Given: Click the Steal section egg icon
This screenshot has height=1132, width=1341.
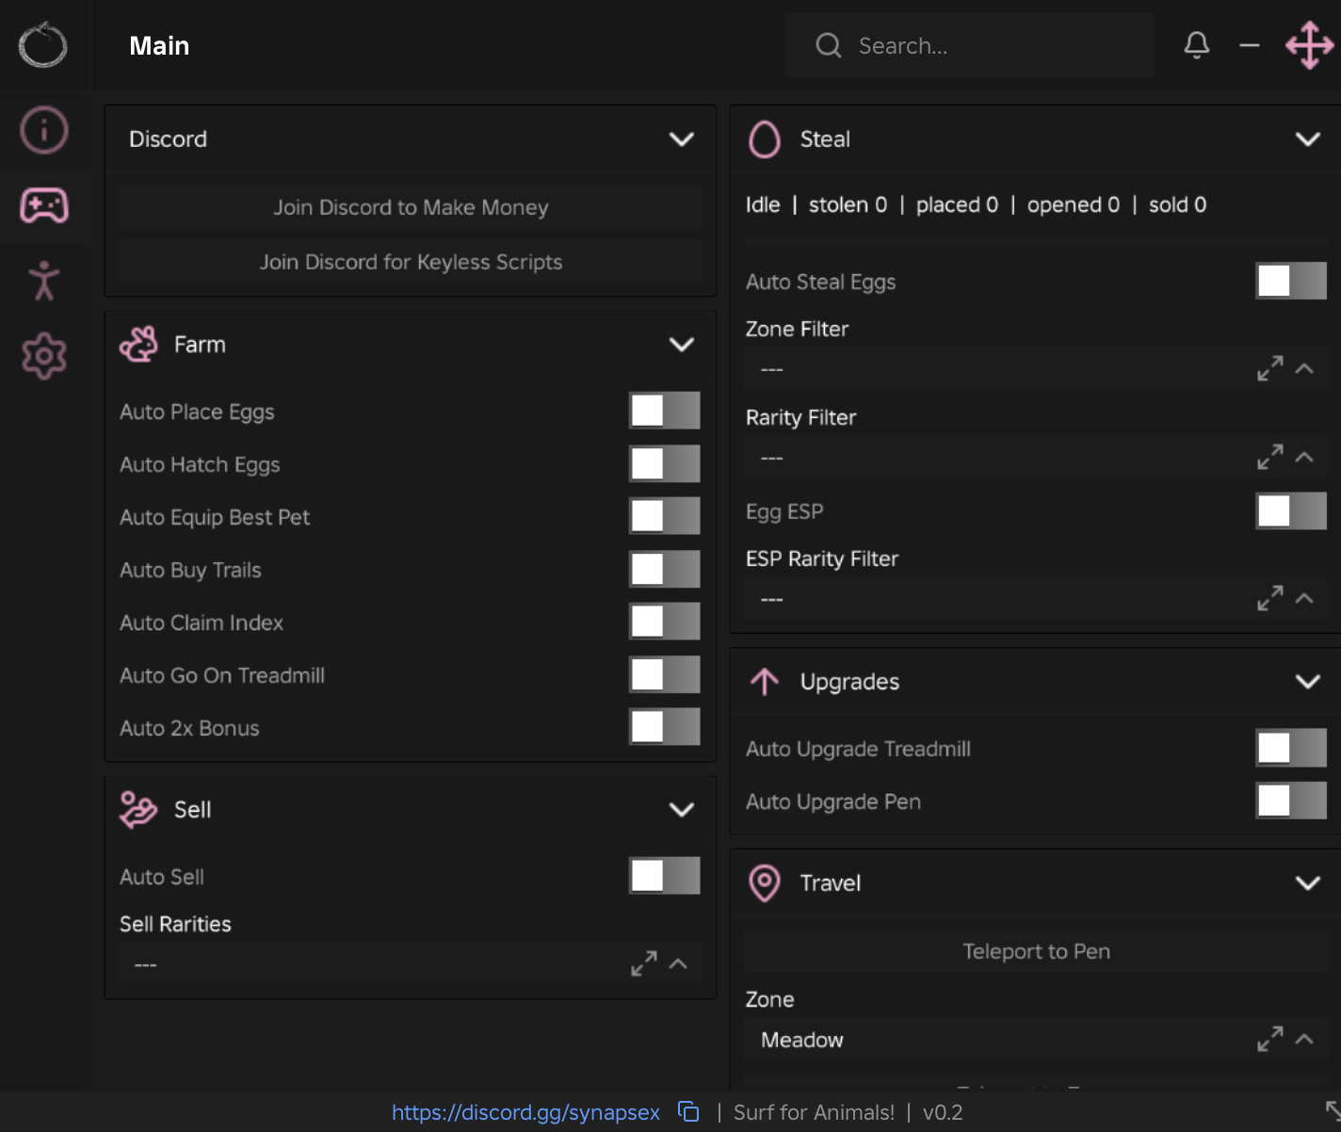Looking at the screenshot, I should point(765,139).
